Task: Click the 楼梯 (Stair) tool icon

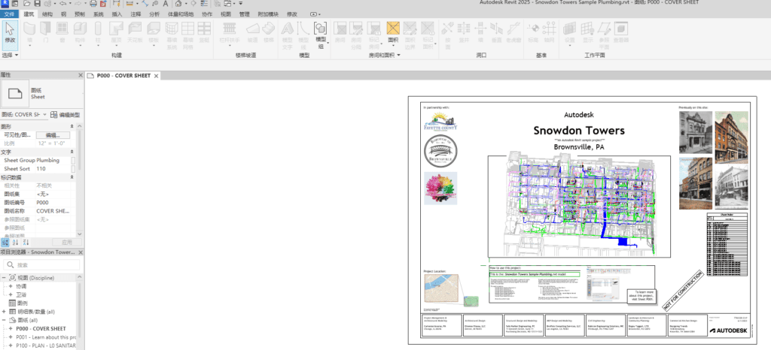Action: [268, 29]
